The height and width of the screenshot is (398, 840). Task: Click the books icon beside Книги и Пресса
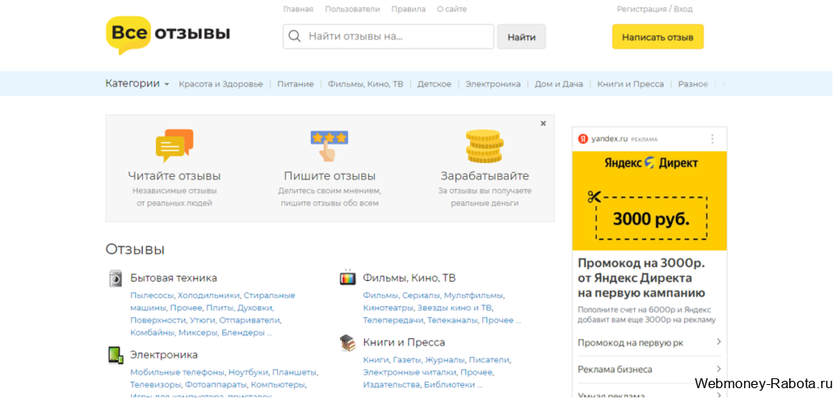(x=348, y=342)
